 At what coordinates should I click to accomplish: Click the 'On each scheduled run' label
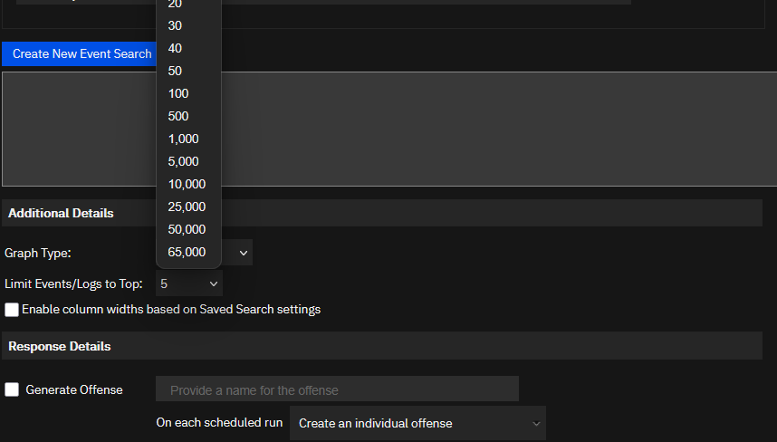click(x=219, y=423)
